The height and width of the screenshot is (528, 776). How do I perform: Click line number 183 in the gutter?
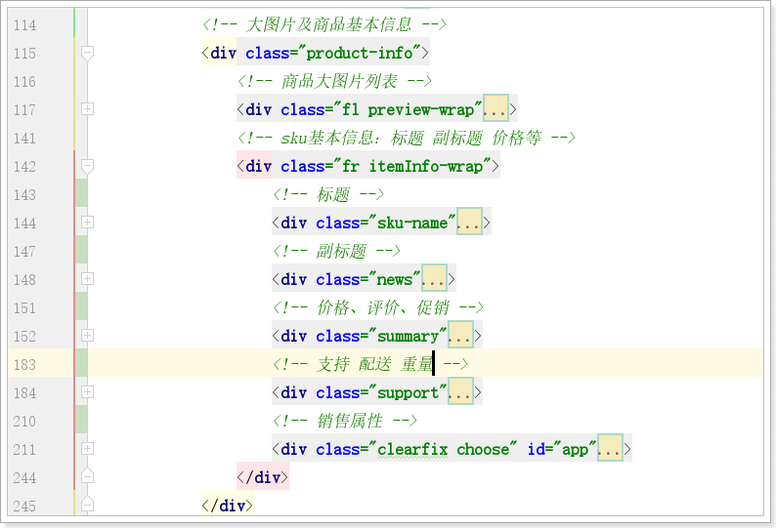pyautogui.click(x=24, y=364)
